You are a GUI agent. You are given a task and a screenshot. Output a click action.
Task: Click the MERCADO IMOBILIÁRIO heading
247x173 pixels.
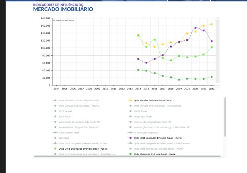pos(63,9)
